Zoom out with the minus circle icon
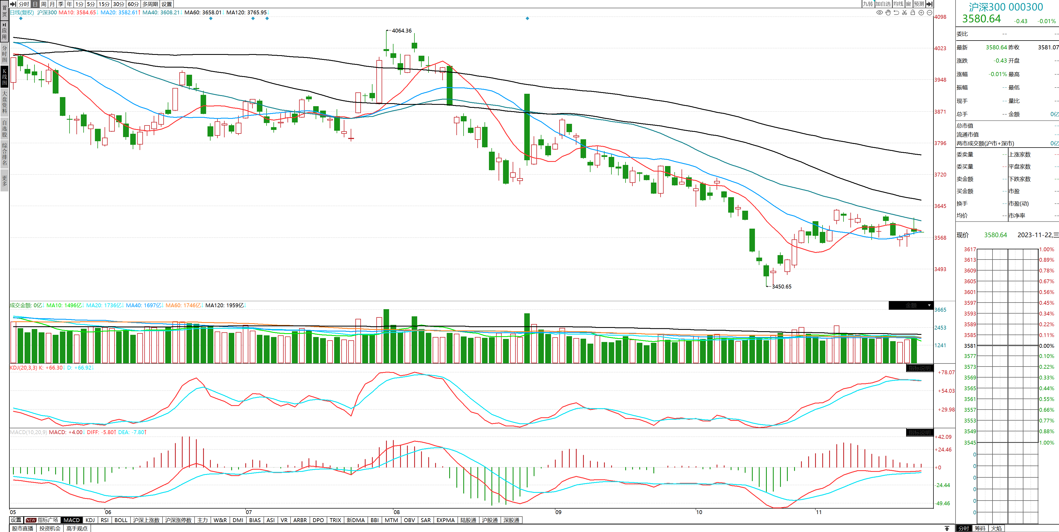 pos(930,12)
